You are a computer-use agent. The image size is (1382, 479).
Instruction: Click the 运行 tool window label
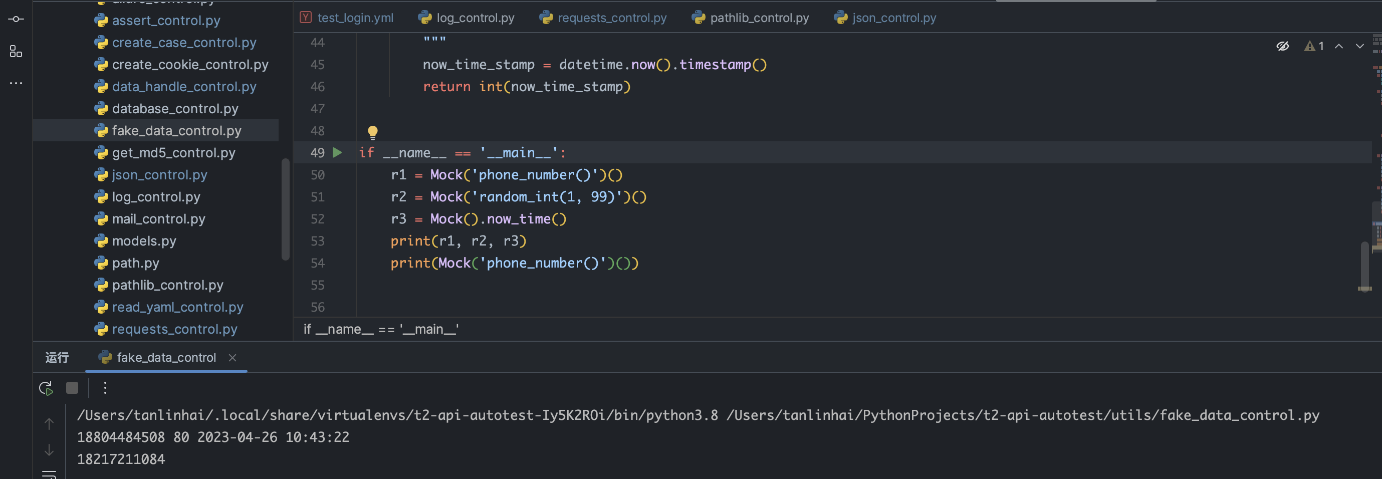tap(57, 358)
